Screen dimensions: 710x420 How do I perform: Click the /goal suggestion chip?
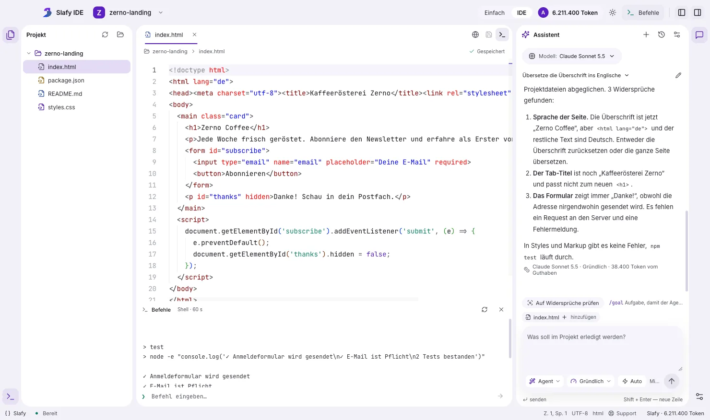pyautogui.click(x=645, y=303)
